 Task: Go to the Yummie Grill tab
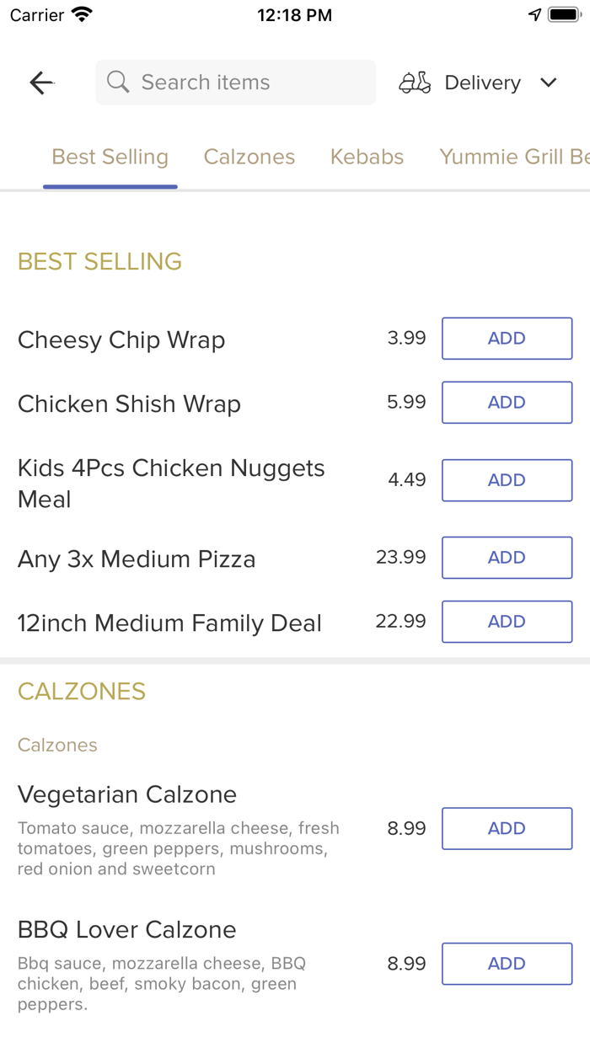tap(513, 158)
